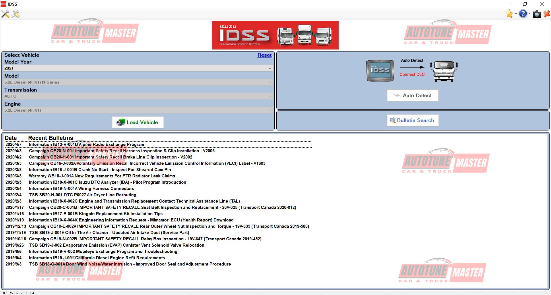This screenshot has height=295, width=551.
Task: Select the Alpine Radio Exchange Program bulletin
Action: (x=86, y=144)
